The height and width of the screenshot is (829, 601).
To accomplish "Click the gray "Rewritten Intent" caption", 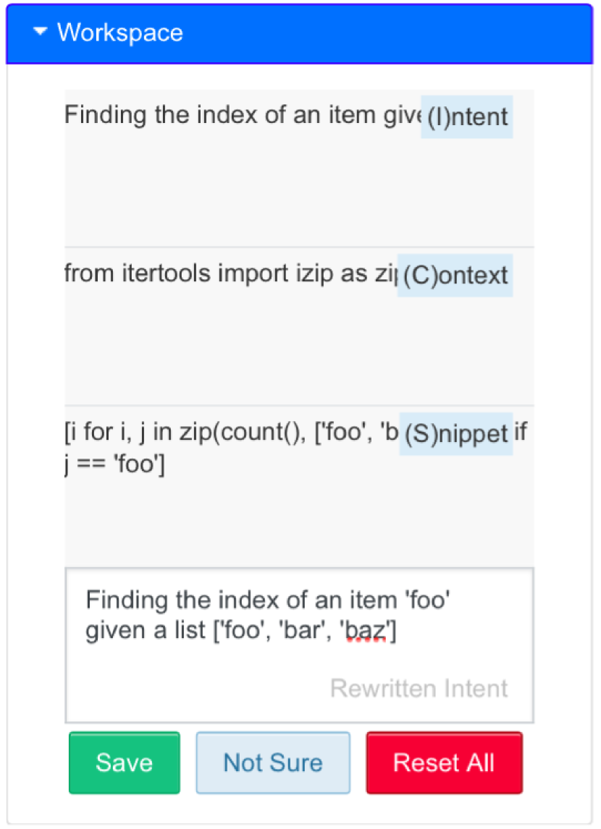I will click(419, 688).
